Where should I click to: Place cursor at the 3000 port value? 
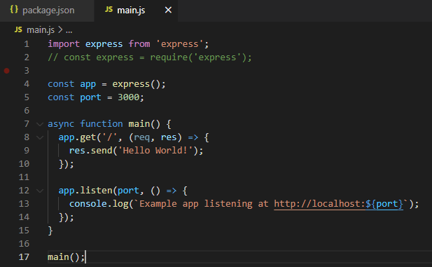(x=128, y=97)
